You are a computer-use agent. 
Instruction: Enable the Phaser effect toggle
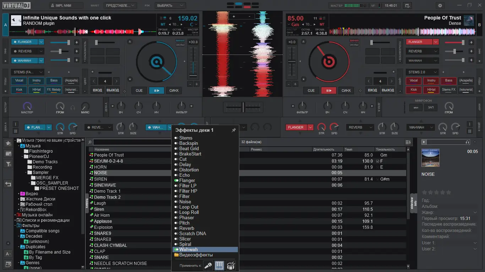(x=176, y=218)
